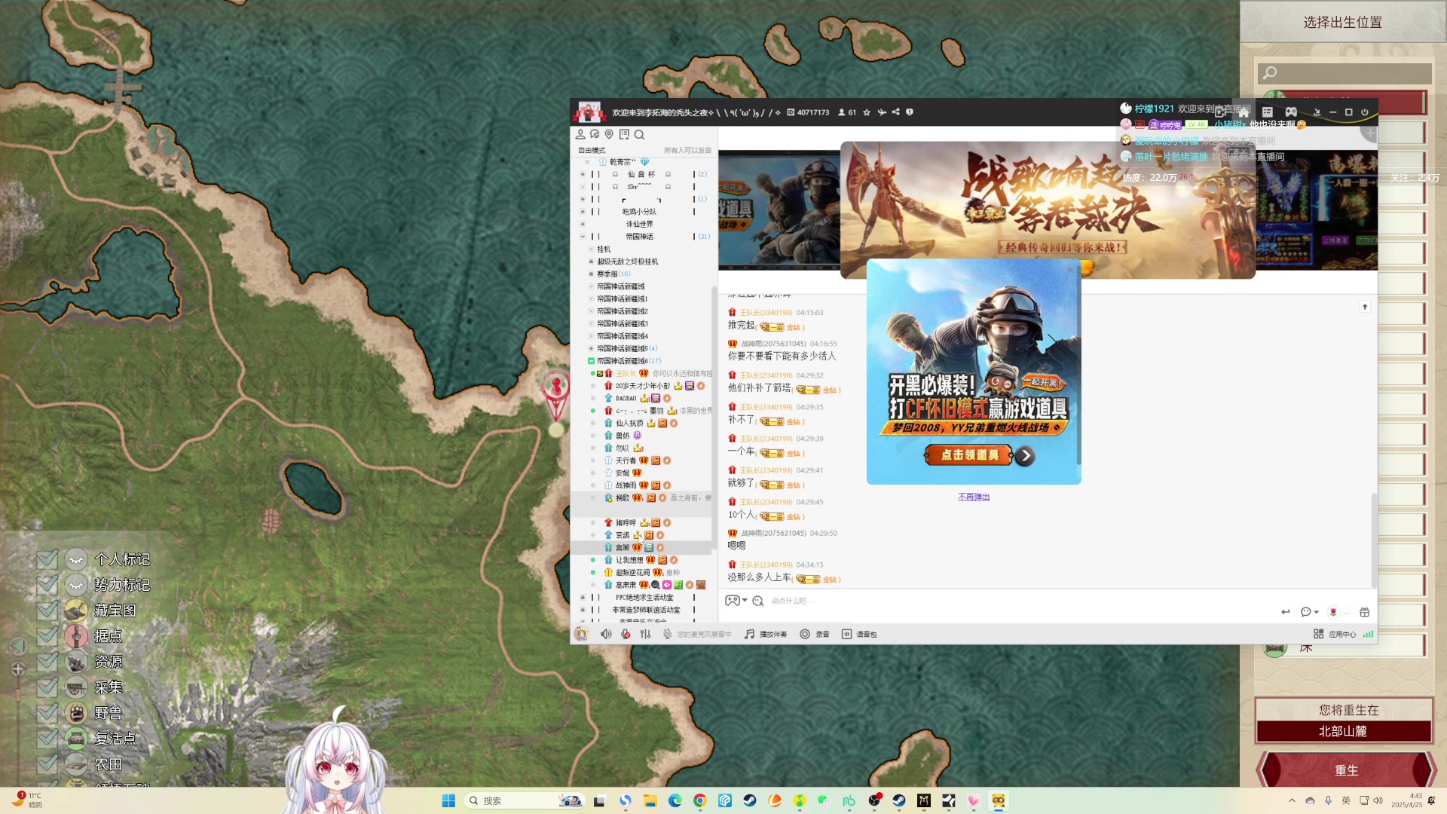Close the CF ad popup with X
Image resolution: width=1447 pixels, height=814 pixels.
pos(1069,269)
